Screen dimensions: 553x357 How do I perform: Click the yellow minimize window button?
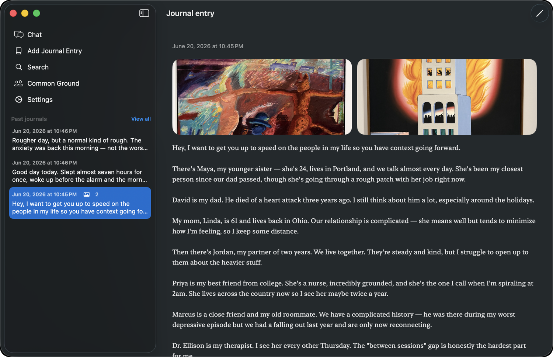[x=25, y=13]
